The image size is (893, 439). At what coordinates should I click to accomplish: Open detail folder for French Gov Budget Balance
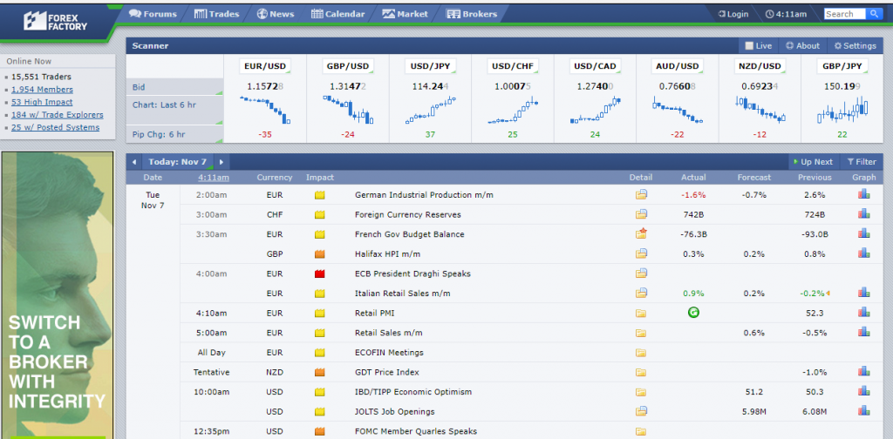click(x=642, y=234)
